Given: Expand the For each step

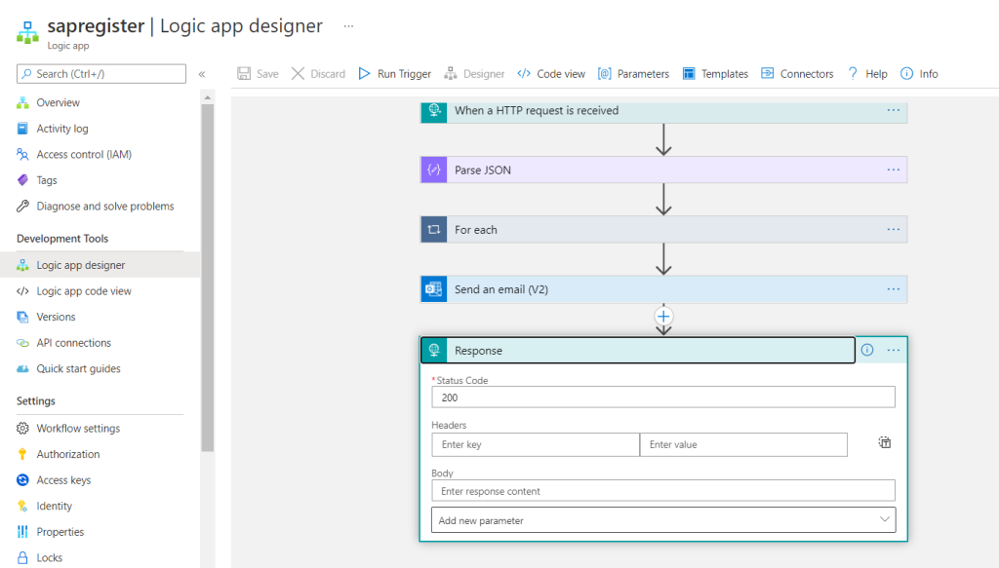Looking at the screenshot, I should 663,230.
